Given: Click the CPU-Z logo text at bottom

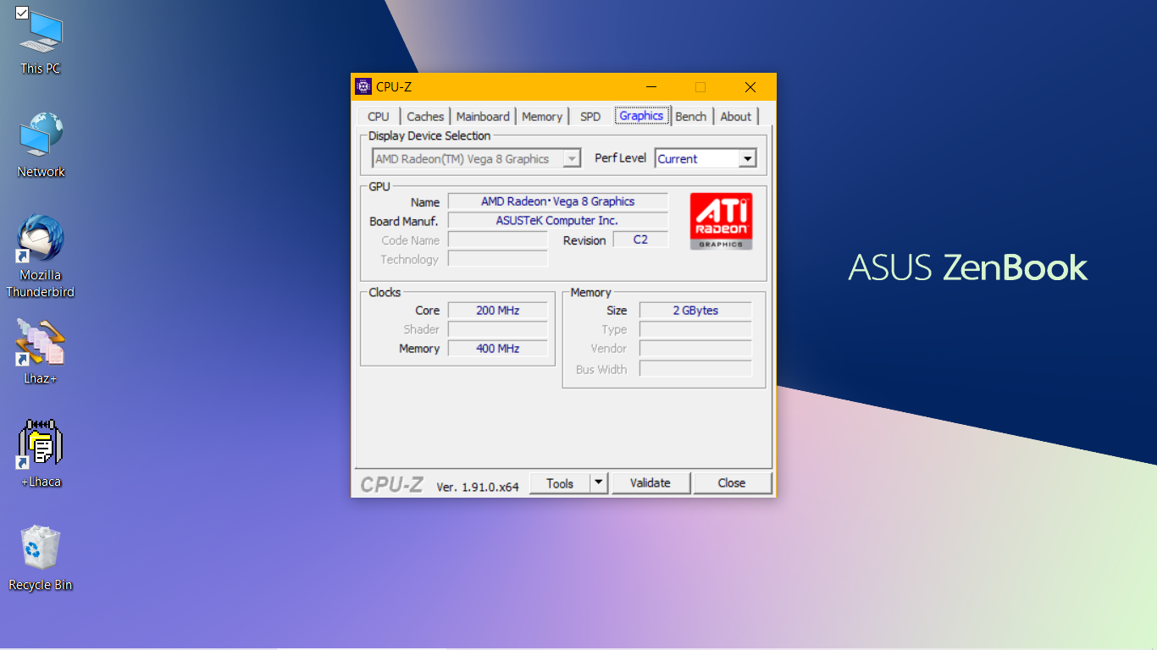Looking at the screenshot, I should point(392,484).
